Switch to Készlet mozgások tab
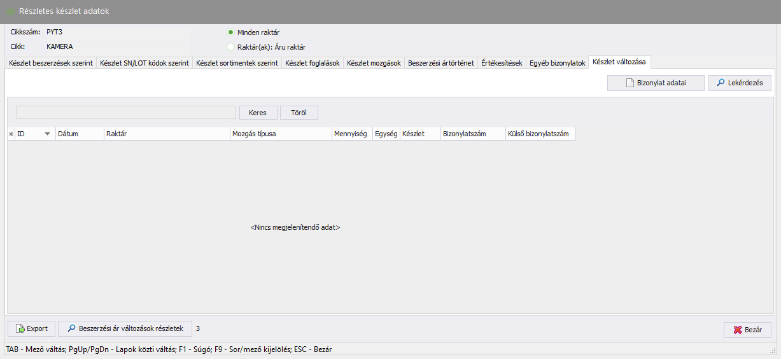The image size is (781, 359). point(374,63)
